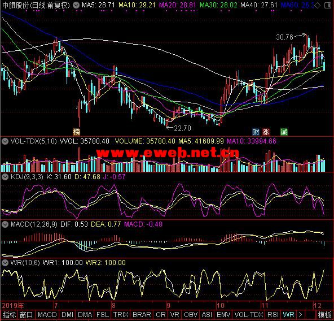This screenshot has height=321, width=334.
Task: Choose the VOL-TDX indicator tab
Action: (x=249, y=315)
